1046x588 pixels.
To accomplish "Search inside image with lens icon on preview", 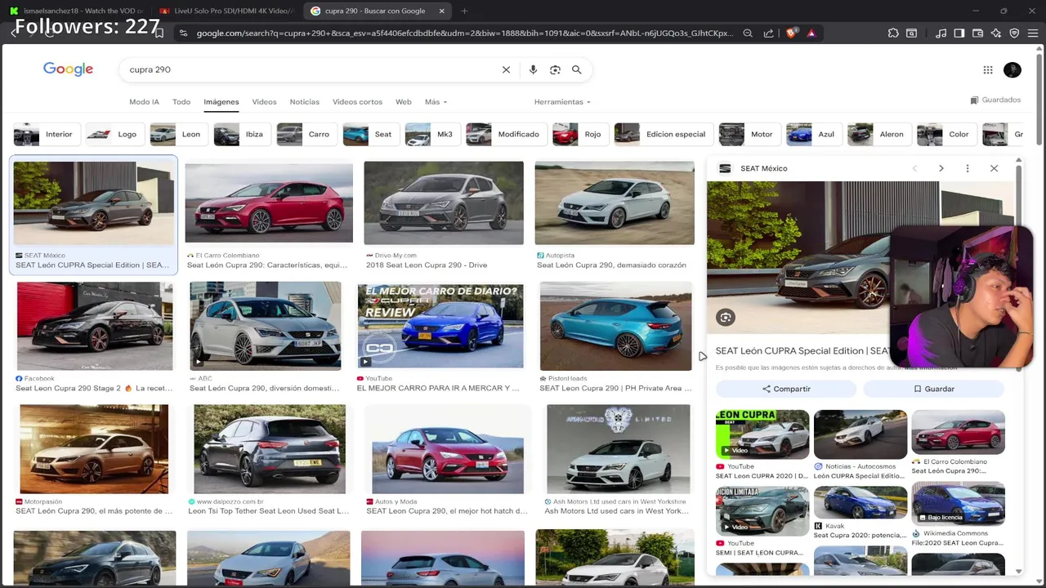I will tap(726, 317).
